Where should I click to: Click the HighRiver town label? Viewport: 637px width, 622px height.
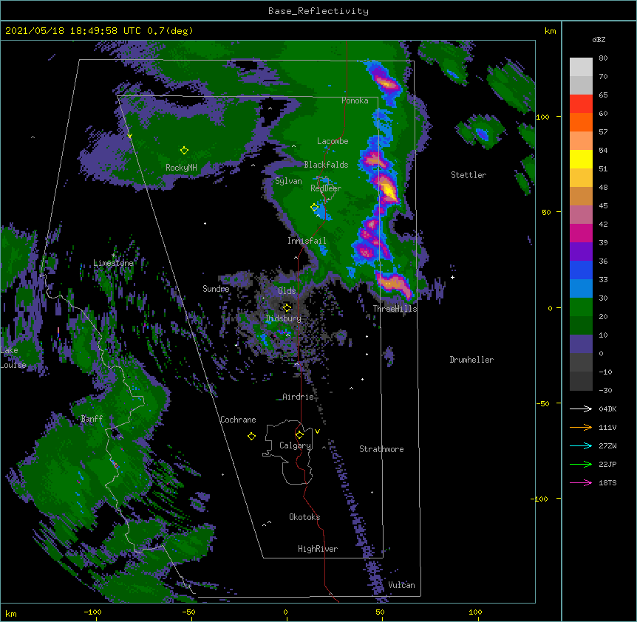pyautogui.click(x=318, y=549)
